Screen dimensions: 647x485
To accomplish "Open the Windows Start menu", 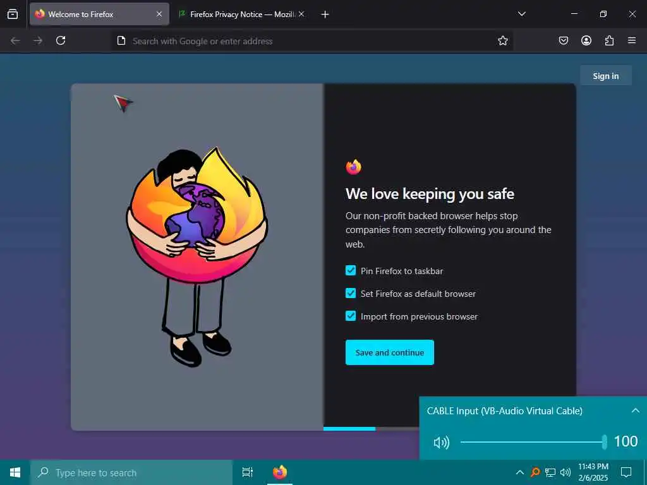I will 15,472.
